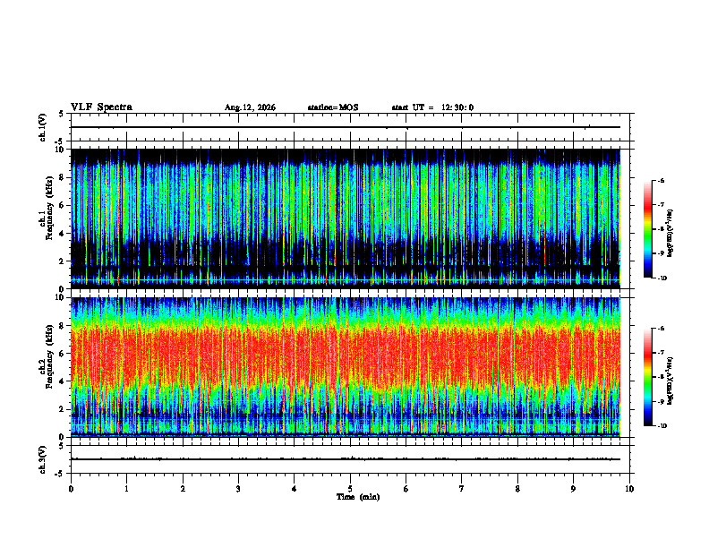Click time-axis tick label "5"
The width and height of the screenshot is (709, 548).
click(x=350, y=489)
